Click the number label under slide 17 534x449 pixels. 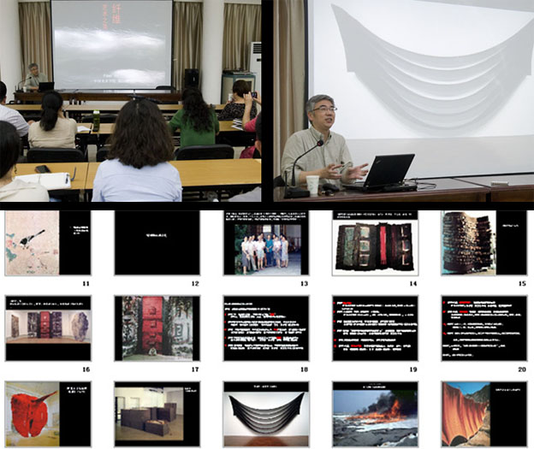[x=194, y=368]
